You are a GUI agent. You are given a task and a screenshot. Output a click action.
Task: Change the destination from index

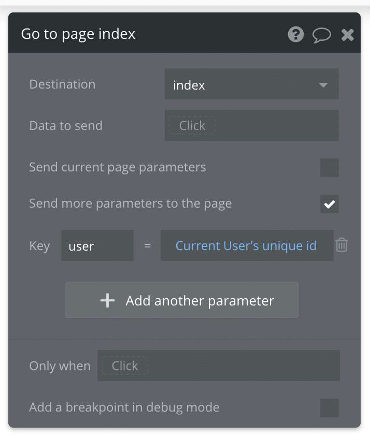tap(251, 84)
